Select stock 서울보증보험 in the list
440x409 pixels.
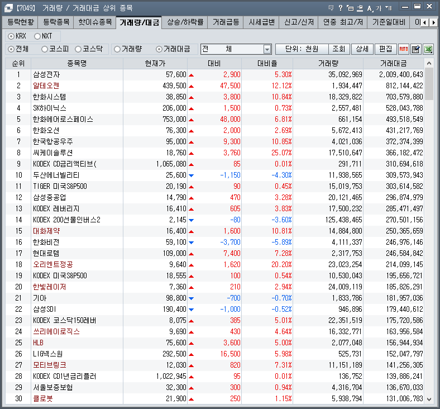click(53, 387)
